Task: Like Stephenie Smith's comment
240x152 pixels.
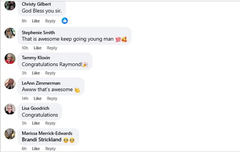Action: [x=37, y=48]
